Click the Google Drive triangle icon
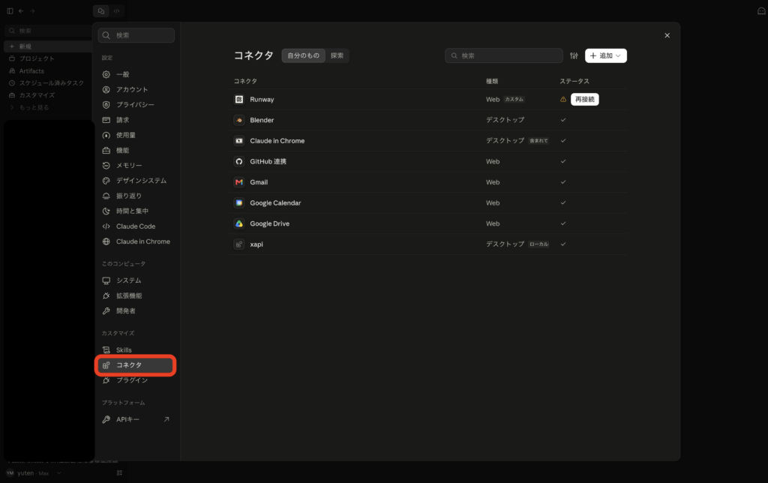The image size is (768, 483). tap(239, 223)
